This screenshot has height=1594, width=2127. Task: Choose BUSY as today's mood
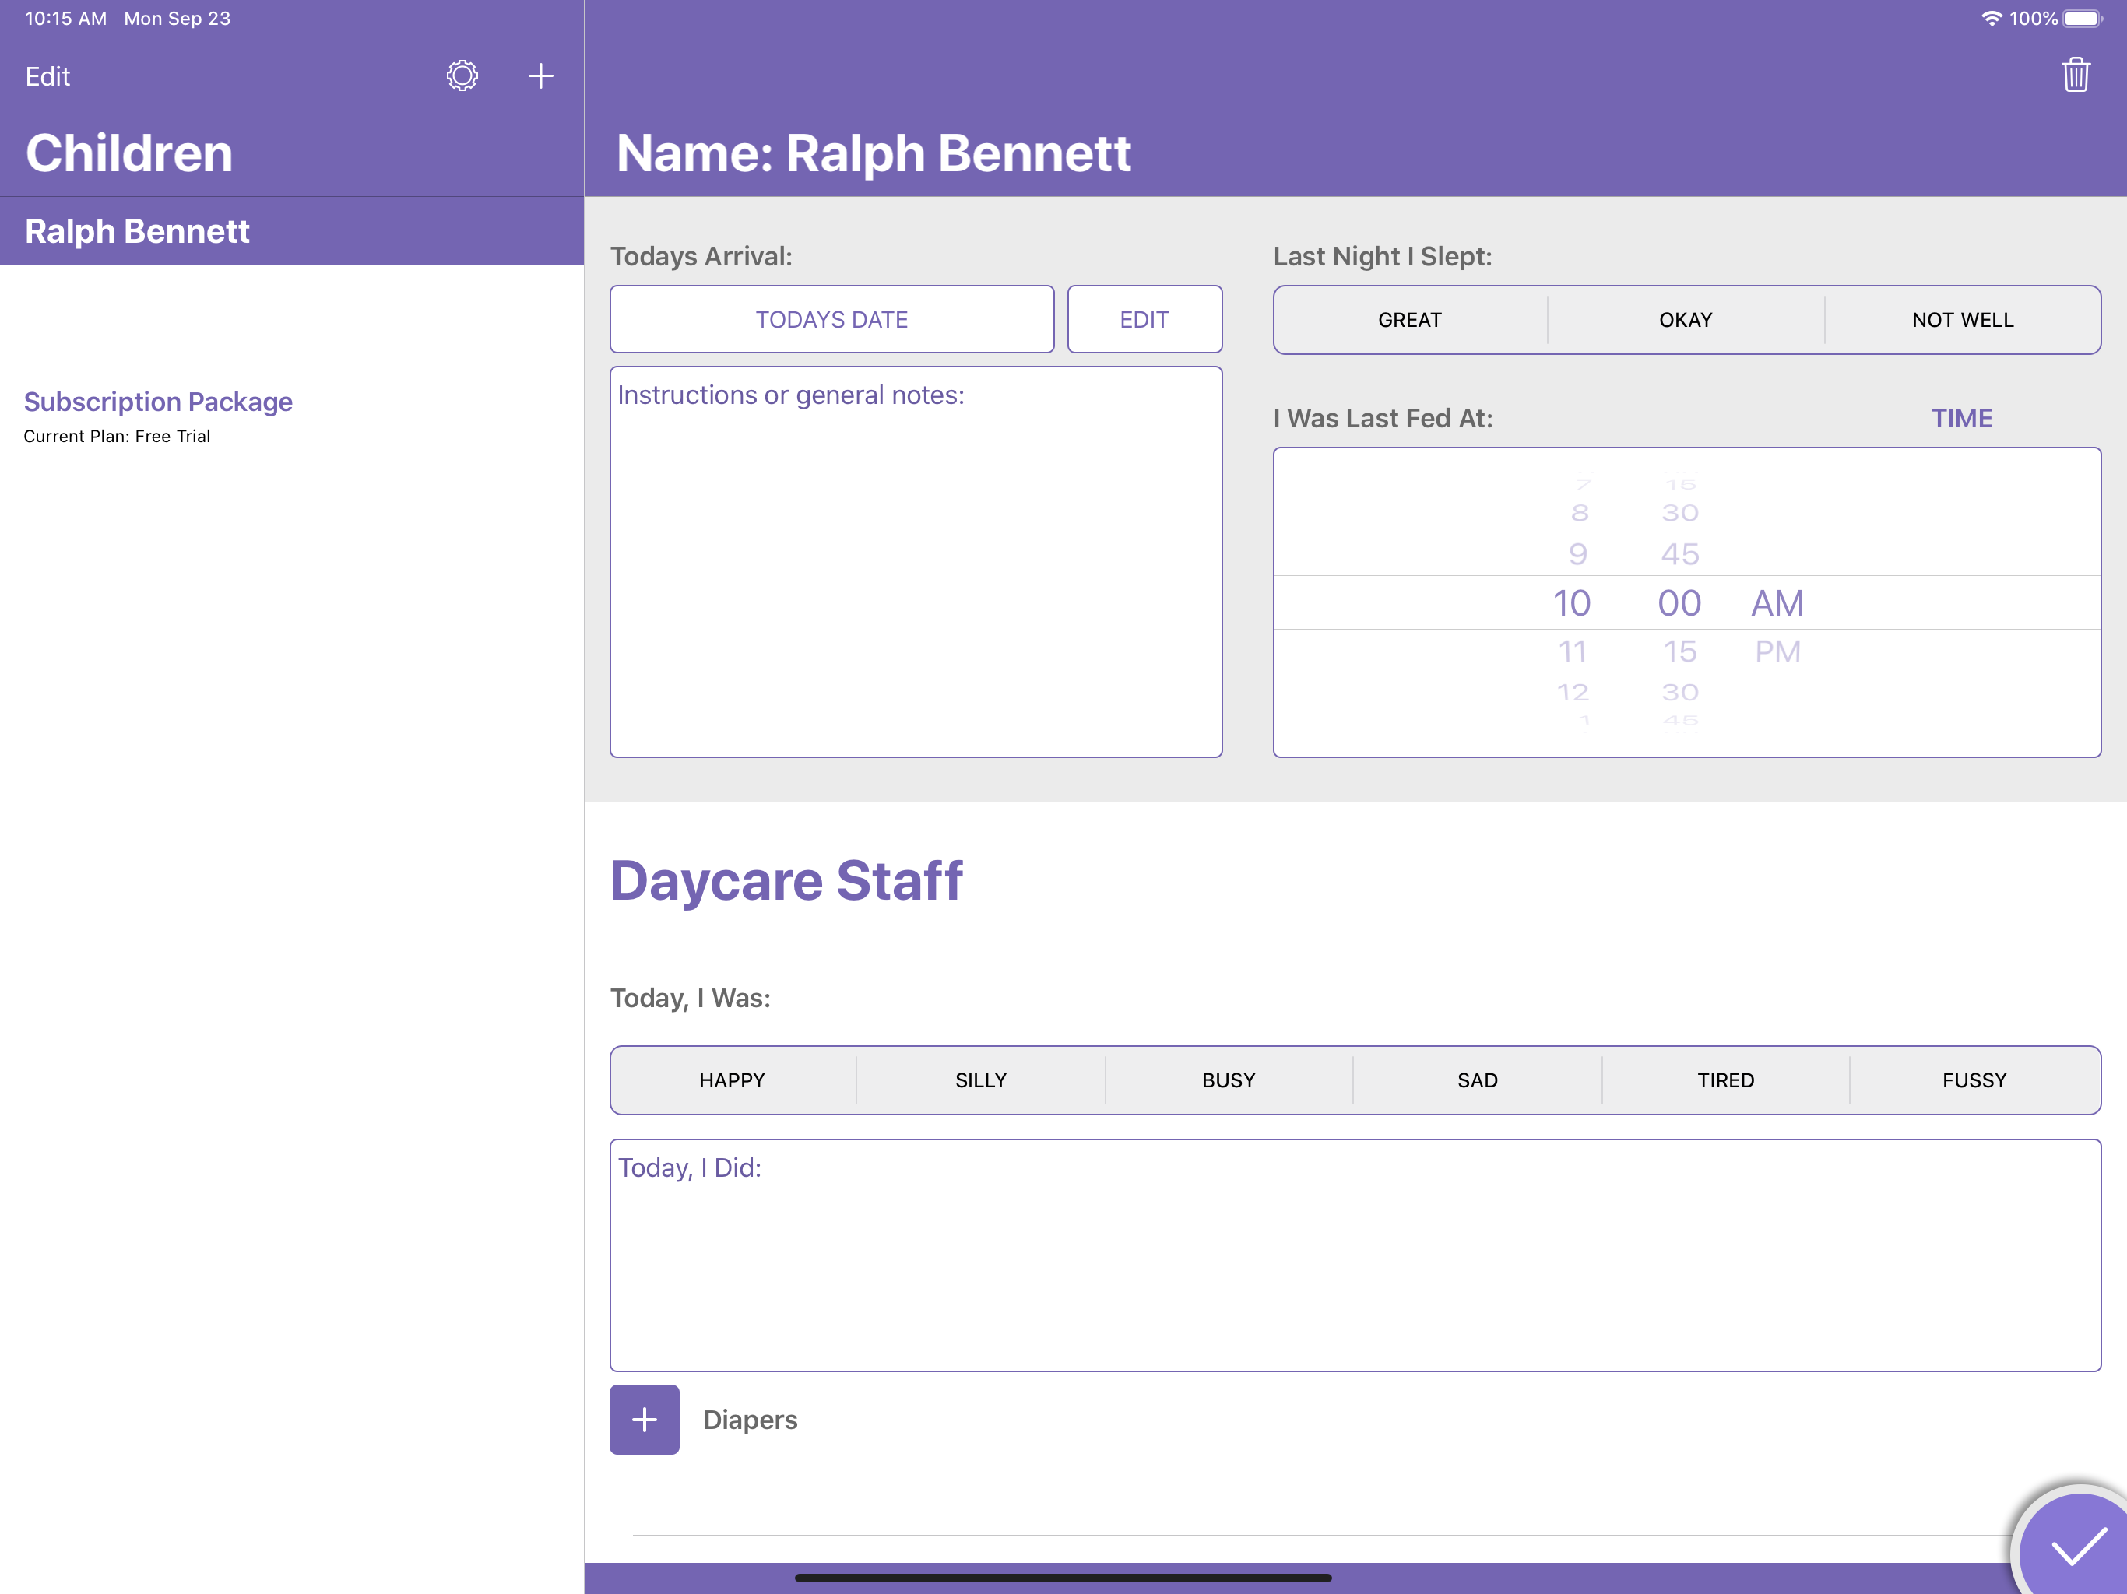tap(1229, 1080)
